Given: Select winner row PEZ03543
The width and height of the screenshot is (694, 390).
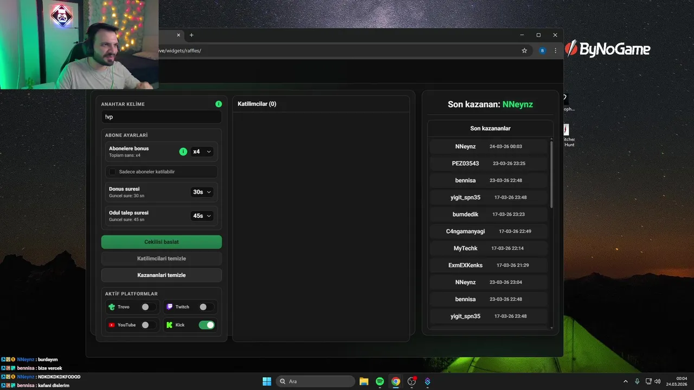Looking at the screenshot, I should click(489, 163).
